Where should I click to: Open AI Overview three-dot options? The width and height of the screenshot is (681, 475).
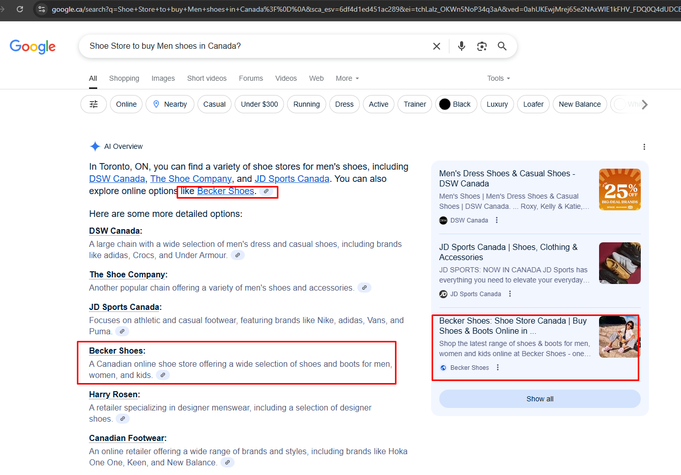tap(644, 147)
